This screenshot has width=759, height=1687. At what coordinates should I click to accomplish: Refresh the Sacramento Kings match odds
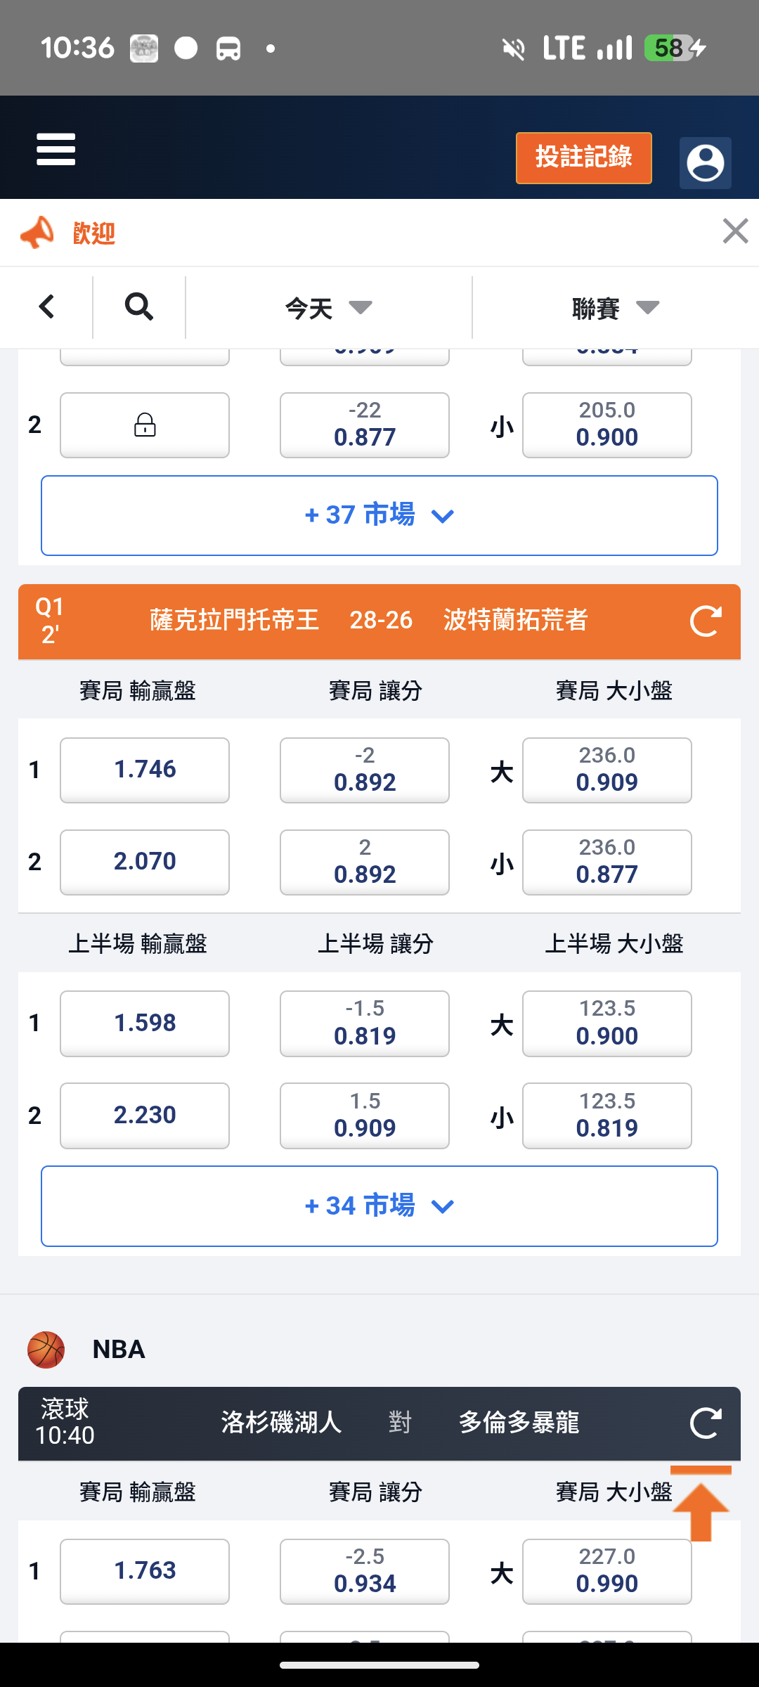pos(706,621)
